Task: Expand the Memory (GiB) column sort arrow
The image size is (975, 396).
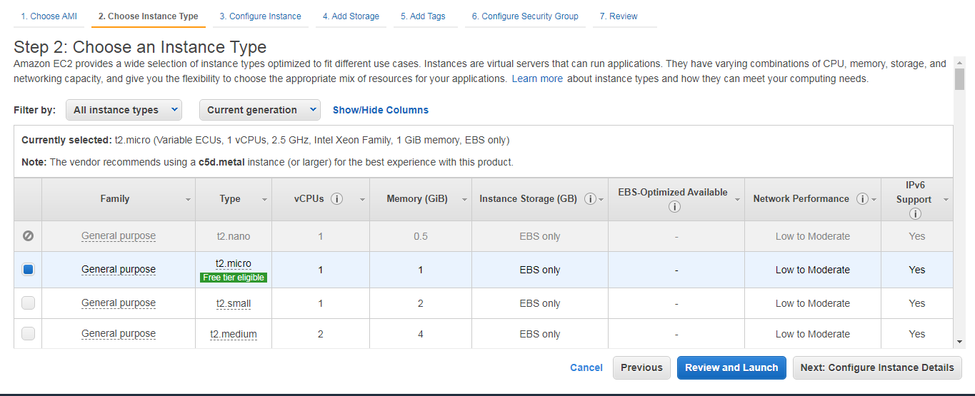Action: [x=465, y=200]
